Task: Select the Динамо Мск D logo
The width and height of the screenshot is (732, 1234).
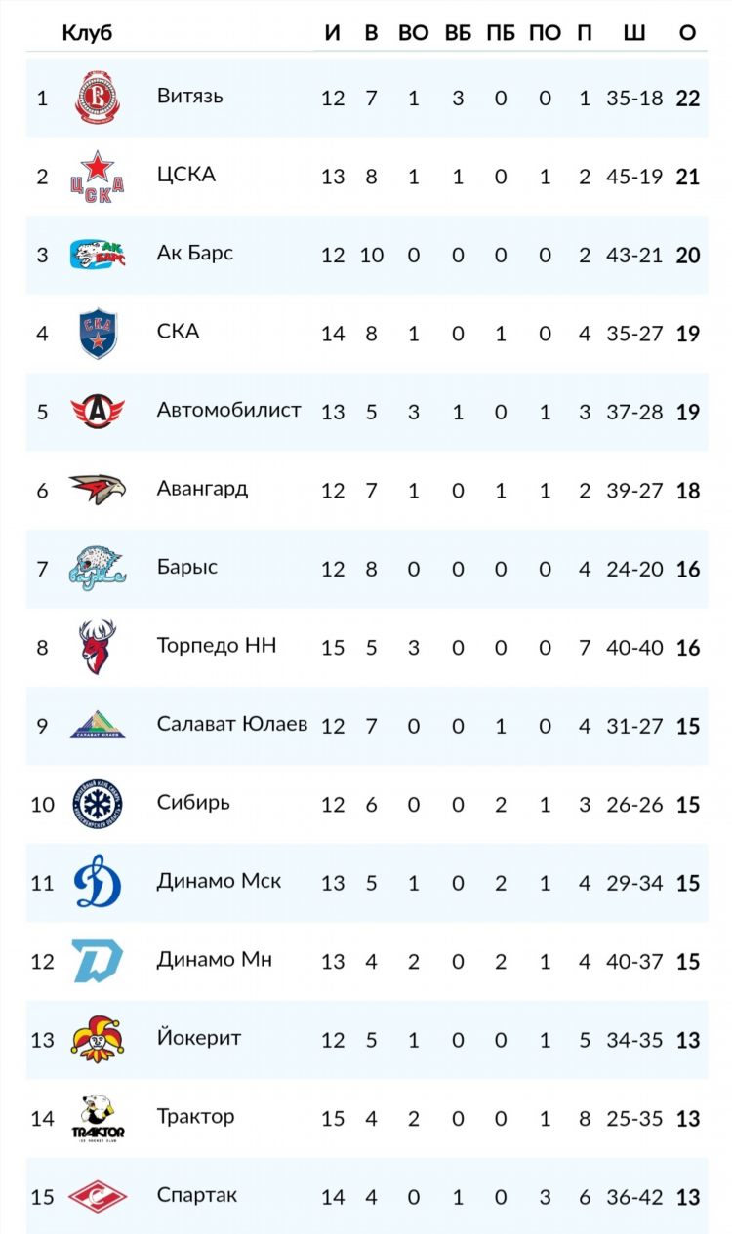Action: [x=97, y=882]
